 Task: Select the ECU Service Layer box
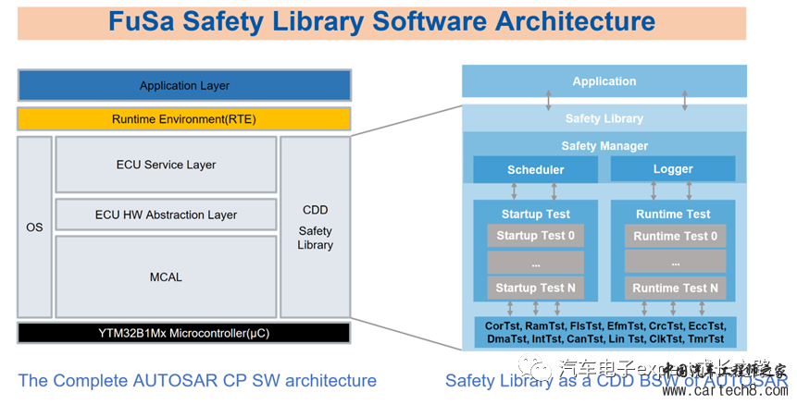[166, 165]
